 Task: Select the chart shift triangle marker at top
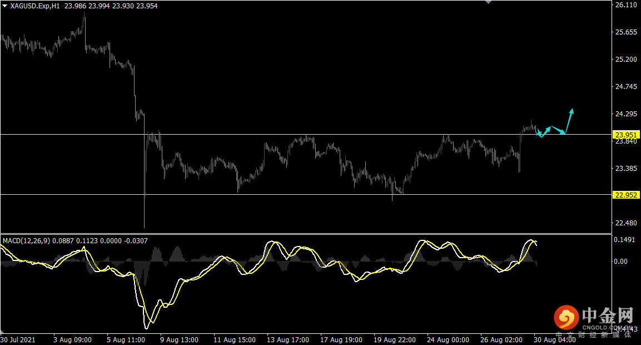pyautogui.click(x=488, y=2)
